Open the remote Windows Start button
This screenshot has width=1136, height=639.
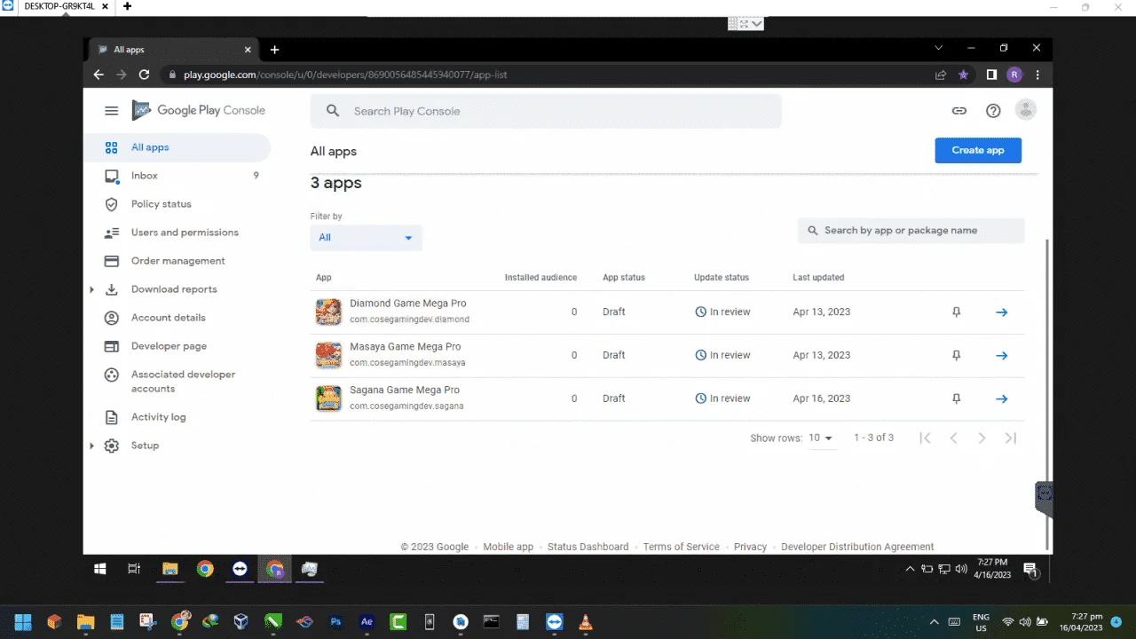click(100, 569)
